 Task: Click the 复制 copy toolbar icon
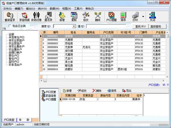click(74, 17)
